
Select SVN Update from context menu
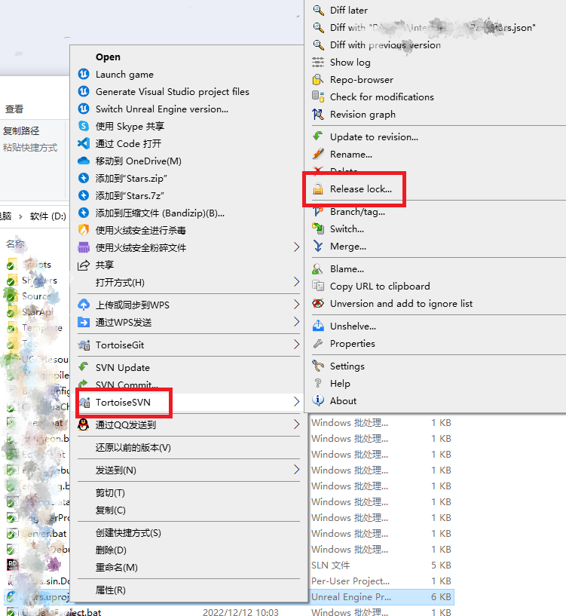(122, 368)
